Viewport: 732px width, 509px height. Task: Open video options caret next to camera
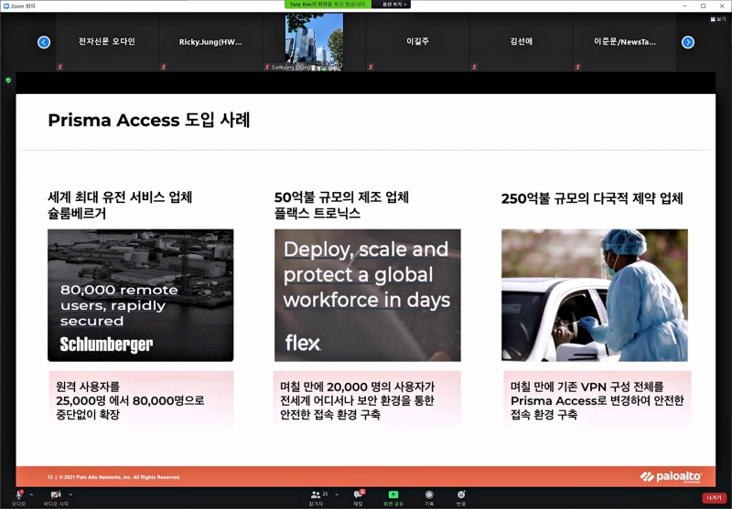click(70, 494)
